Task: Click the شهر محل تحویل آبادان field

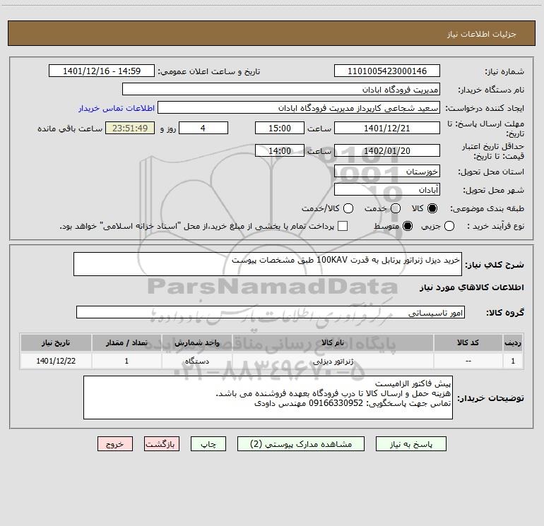Action: [387, 190]
